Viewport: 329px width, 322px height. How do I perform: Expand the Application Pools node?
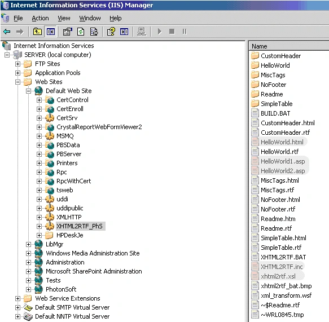(x=18, y=73)
